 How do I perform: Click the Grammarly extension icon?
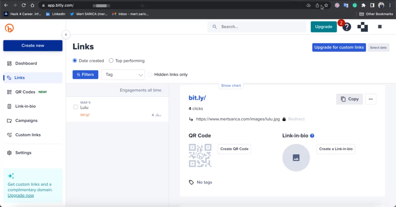tap(355, 5)
